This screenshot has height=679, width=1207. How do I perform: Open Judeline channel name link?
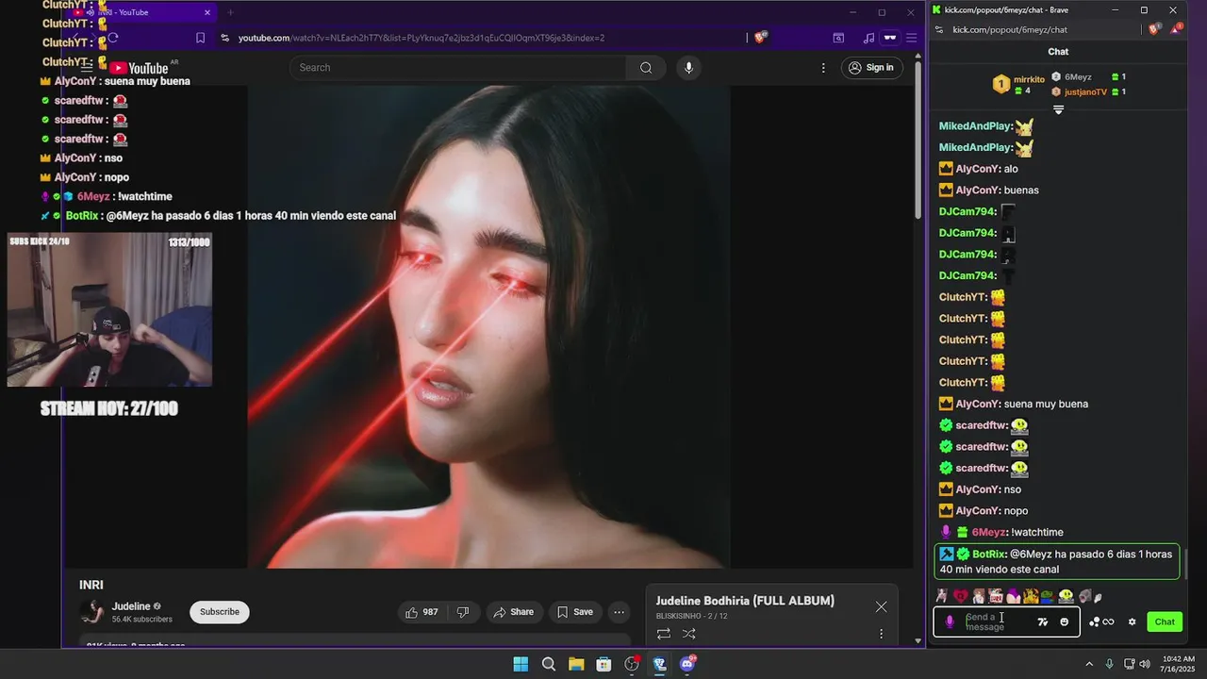click(131, 606)
